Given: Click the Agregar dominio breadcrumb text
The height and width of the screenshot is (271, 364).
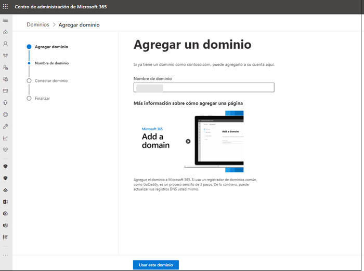Looking at the screenshot, I should tap(79, 25).
